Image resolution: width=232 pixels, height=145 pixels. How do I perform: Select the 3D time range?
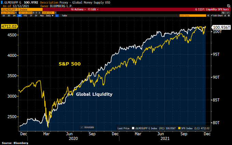coord(9,15)
